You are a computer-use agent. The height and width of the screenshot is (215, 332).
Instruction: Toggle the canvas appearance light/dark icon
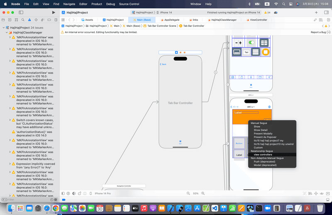(74, 193)
